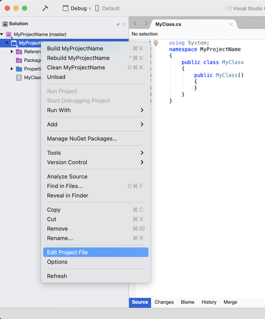This screenshot has width=265, height=319.
Task: Choose Remove from the context menu
Action: click(x=96, y=228)
